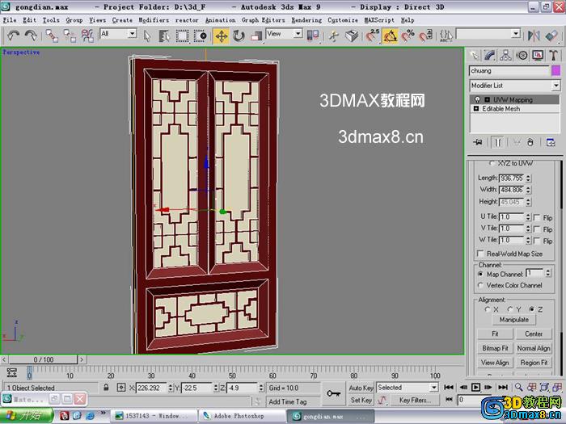
Task: Click Rectangular Selection Region icon
Action: pyautogui.click(x=182, y=36)
